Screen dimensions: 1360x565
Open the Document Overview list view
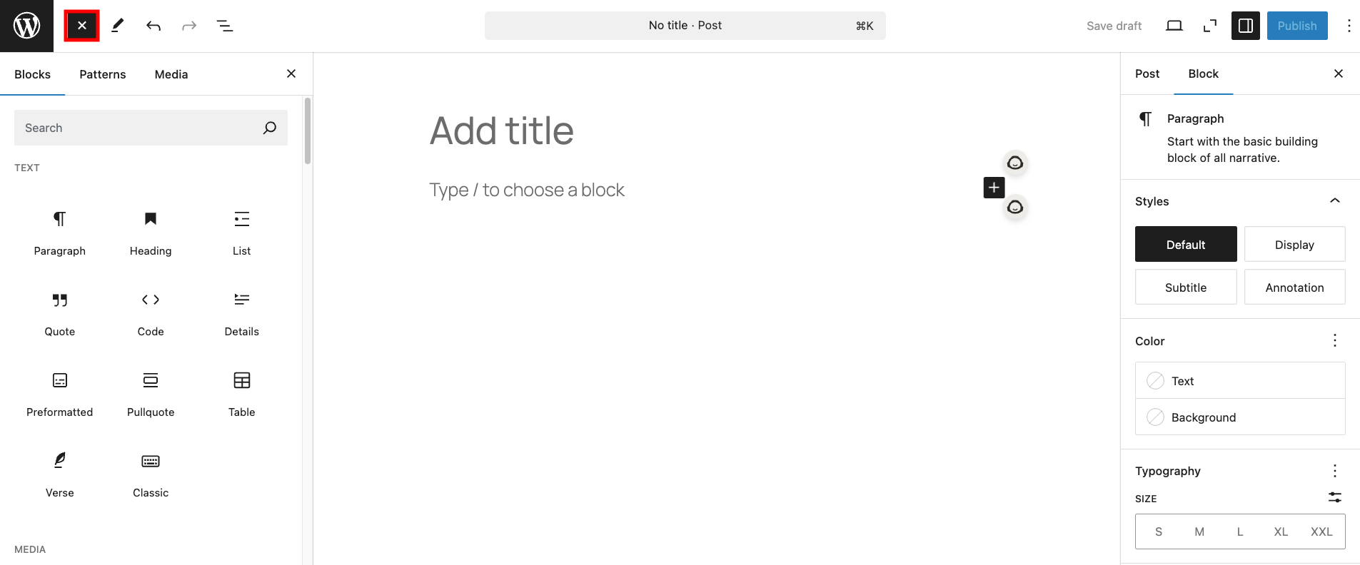pos(224,25)
